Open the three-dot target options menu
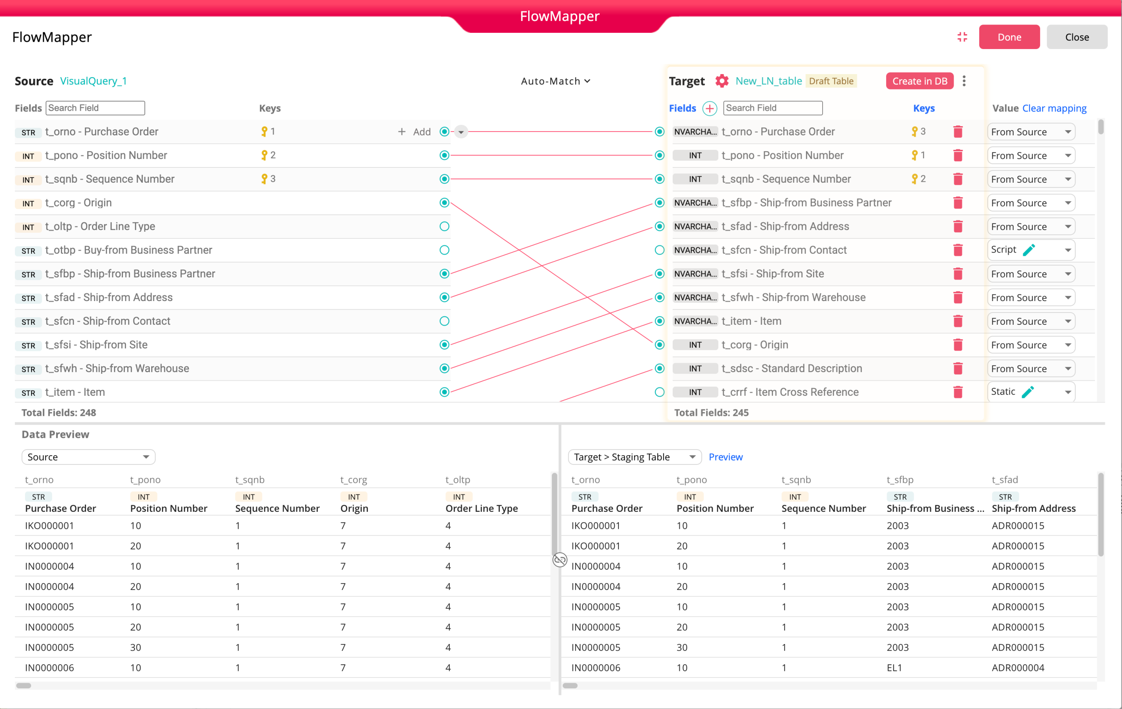This screenshot has height=709, width=1122. click(x=964, y=81)
